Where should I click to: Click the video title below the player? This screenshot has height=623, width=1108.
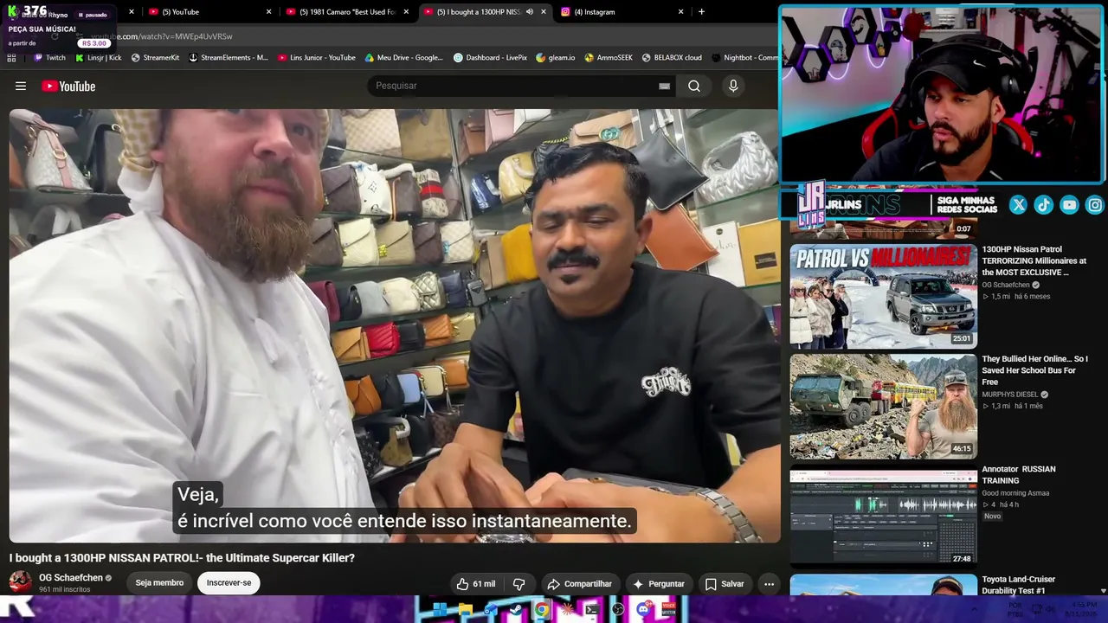[x=182, y=558]
